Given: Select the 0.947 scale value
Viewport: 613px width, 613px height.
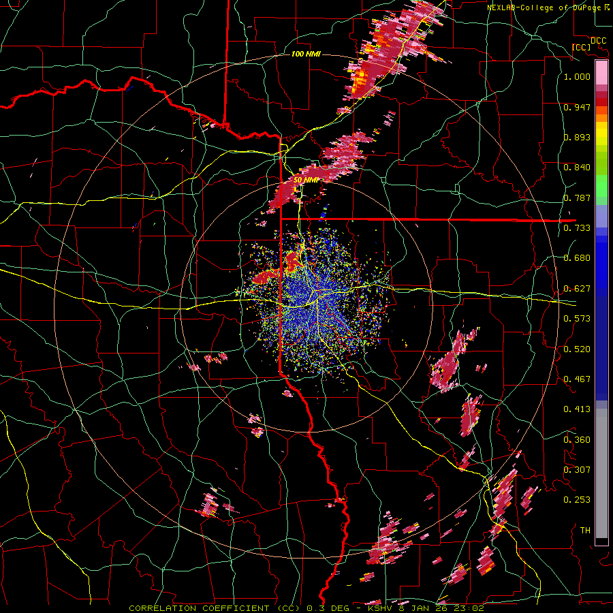Looking at the screenshot, I should 577,107.
